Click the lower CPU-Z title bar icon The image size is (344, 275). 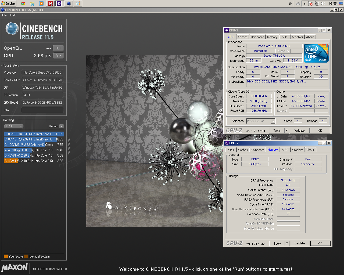click(227, 143)
